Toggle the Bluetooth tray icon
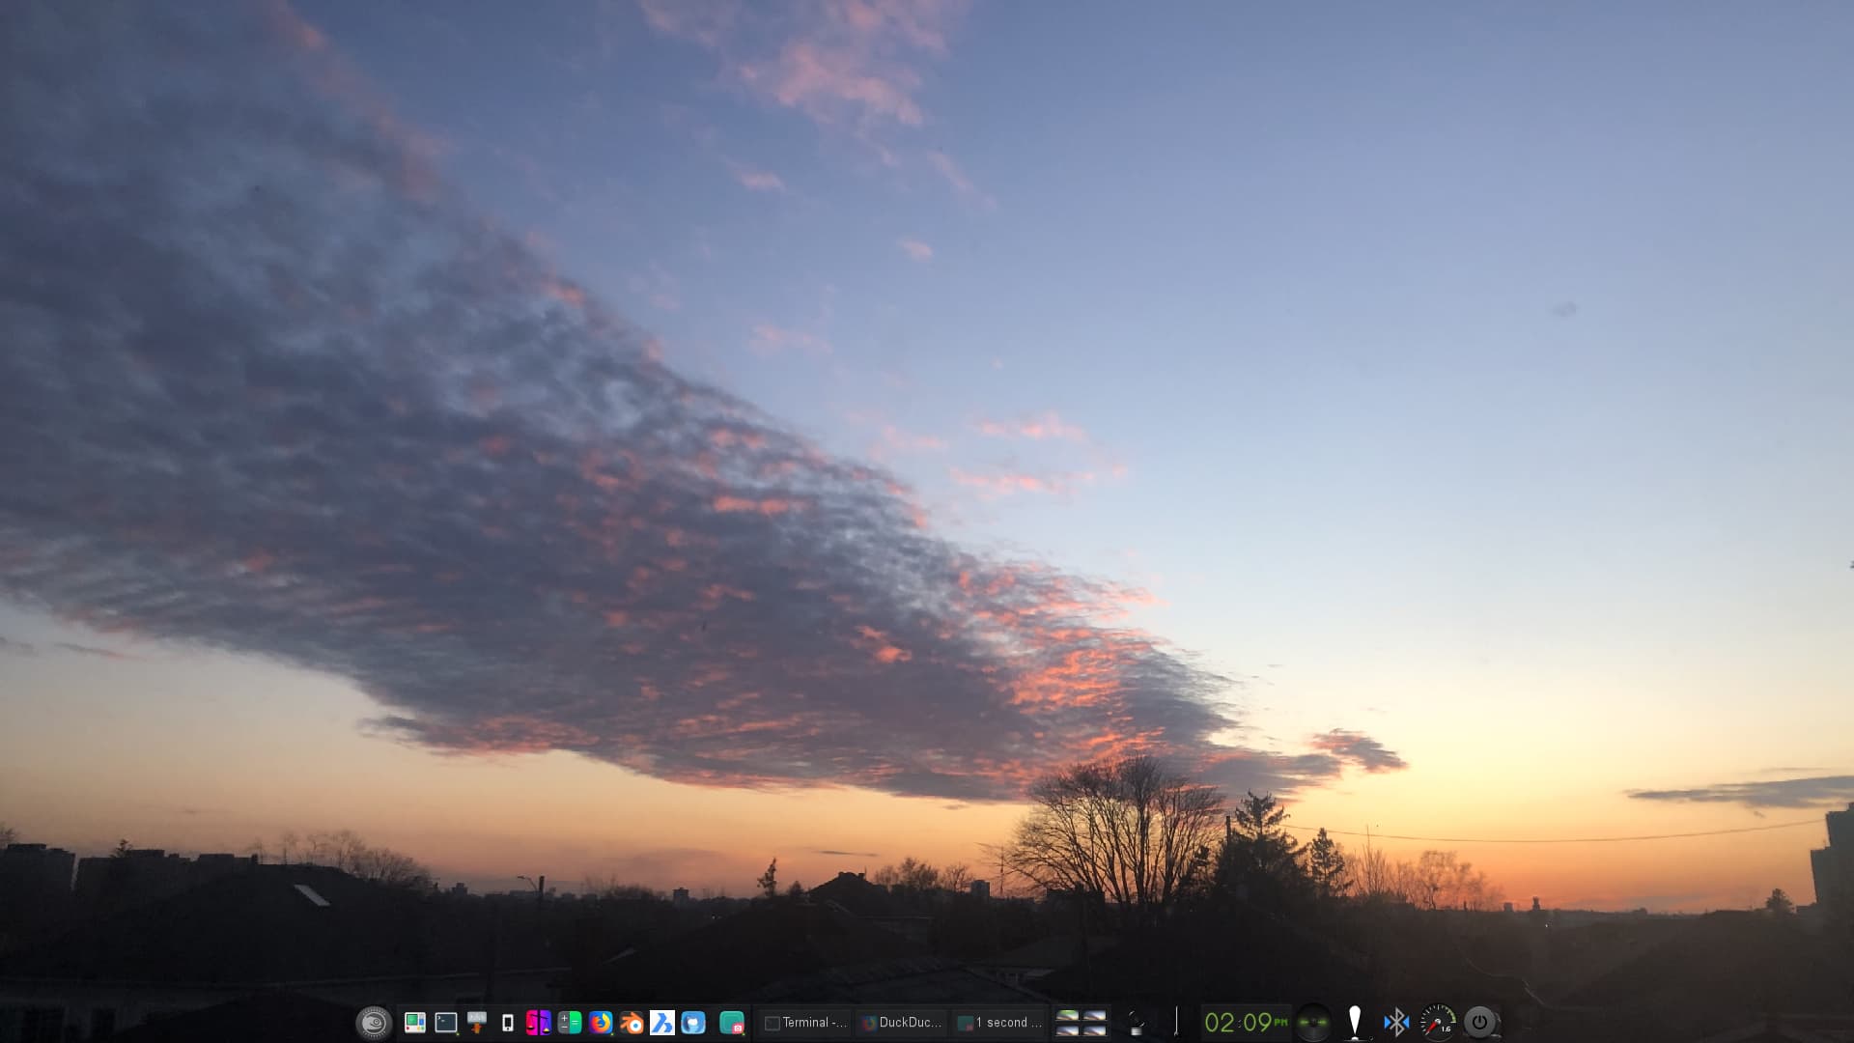The width and height of the screenshot is (1854, 1043). [1396, 1023]
